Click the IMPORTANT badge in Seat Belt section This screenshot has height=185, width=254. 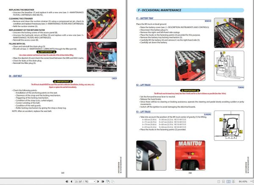(63, 82)
